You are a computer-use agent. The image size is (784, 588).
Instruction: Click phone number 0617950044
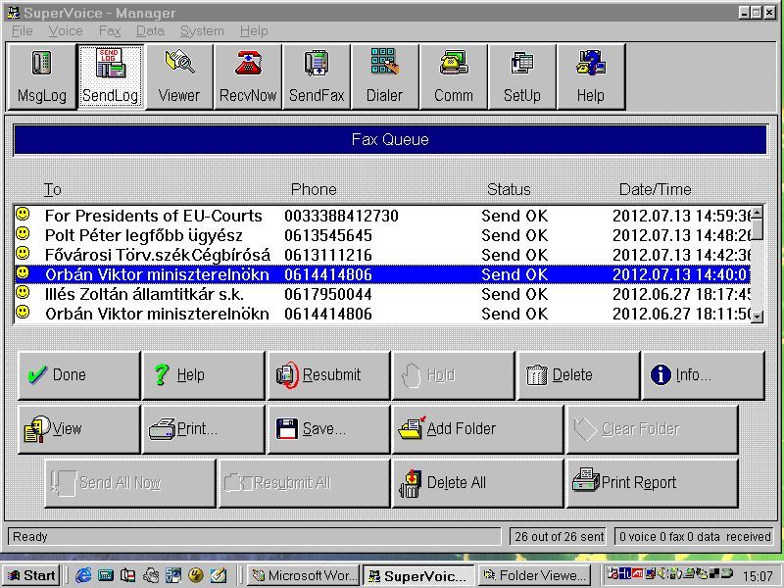(x=328, y=295)
